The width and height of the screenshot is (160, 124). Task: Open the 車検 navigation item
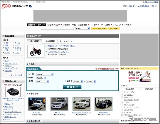tap(74, 25)
